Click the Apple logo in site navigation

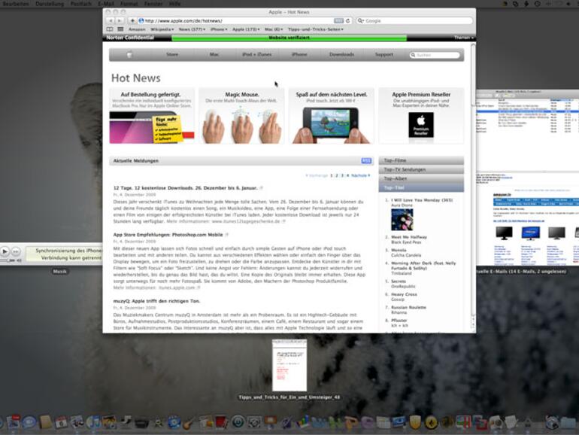coord(129,54)
